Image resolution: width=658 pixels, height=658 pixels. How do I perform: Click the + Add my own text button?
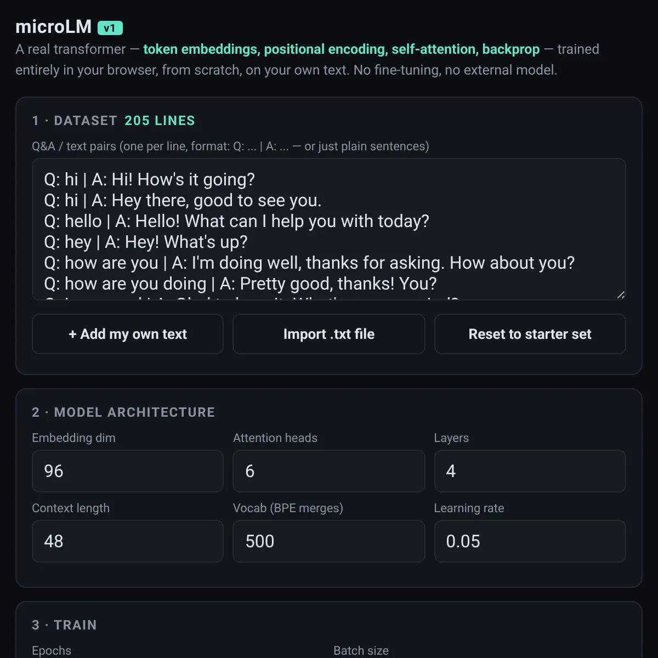pos(128,334)
